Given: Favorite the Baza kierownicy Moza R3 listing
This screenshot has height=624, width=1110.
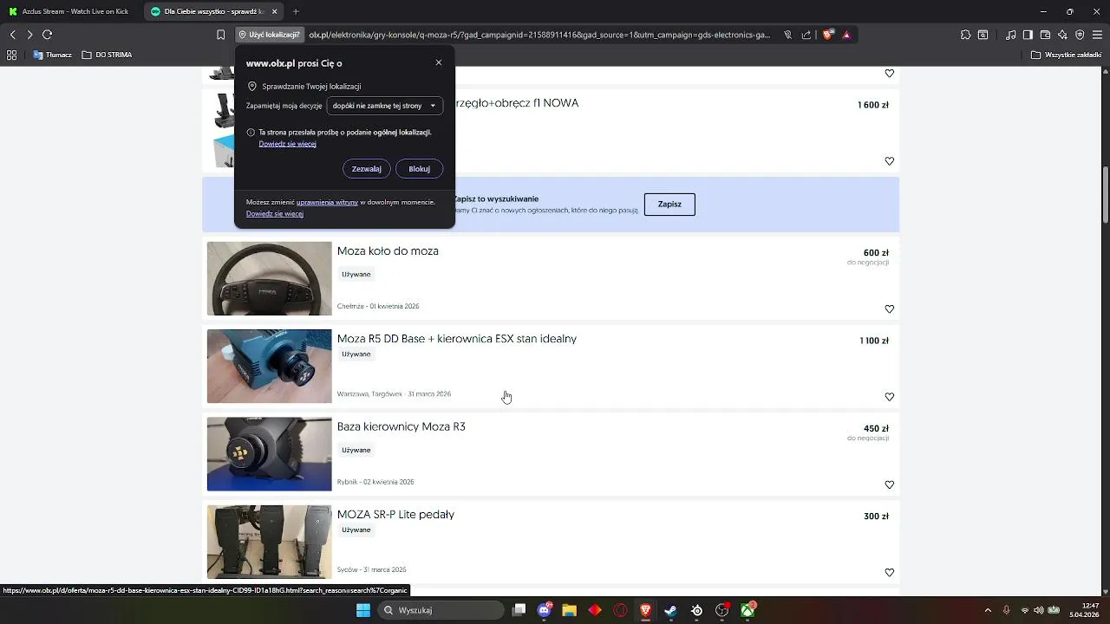Looking at the screenshot, I should click(889, 484).
